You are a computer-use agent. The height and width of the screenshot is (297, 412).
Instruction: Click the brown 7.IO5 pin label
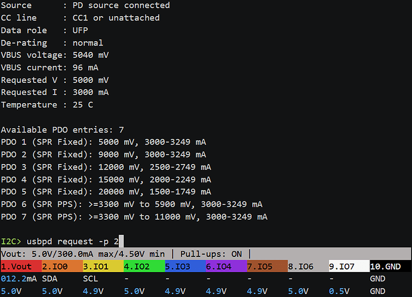coord(263,266)
